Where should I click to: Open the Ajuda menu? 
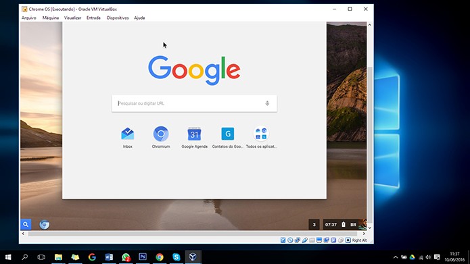point(139,18)
